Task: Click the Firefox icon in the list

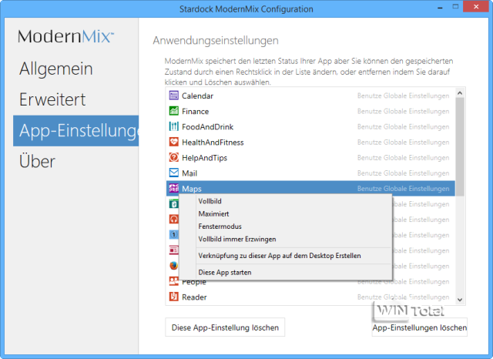Action: (x=173, y=266)
